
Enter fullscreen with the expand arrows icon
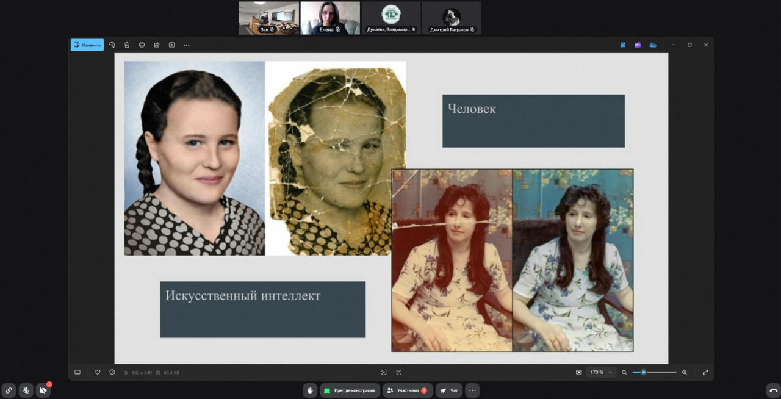coord(705,372)
